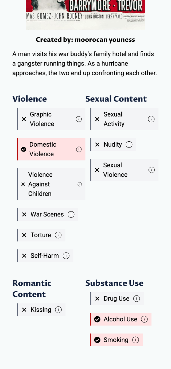
Task: Open info icon beside Graphic Violence
Action: pos(79,119)
